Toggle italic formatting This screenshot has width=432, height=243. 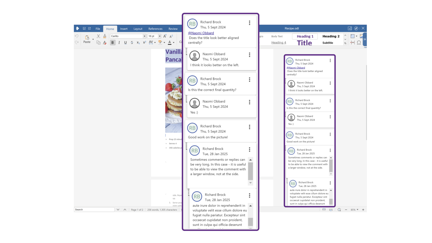coord(119,43)
